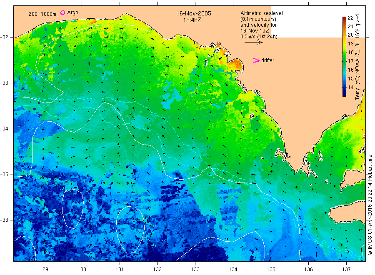
Task: Click the longitude label 129
Action: click(x=44, y=270)
